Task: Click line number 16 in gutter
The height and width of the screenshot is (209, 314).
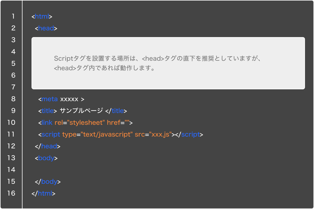Action: tap(11, 193)
